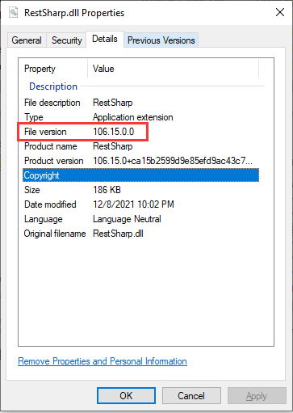Select the Type property row
This screenshot has height=413, width=293.
[140, 117]
